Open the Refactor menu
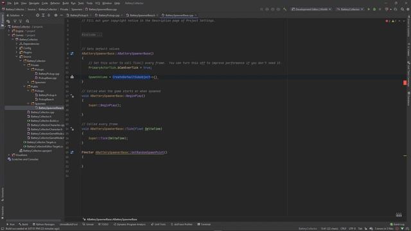 coord(55,3)
